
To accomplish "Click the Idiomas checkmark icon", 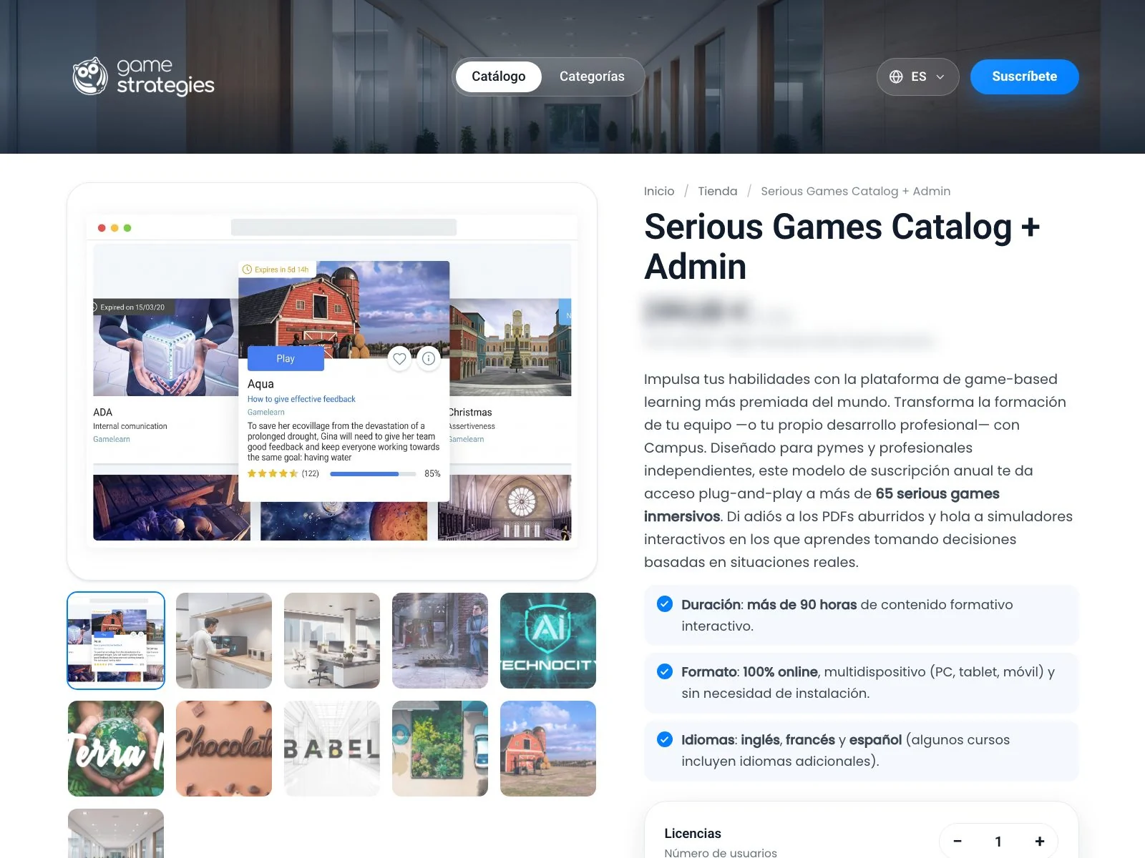I will click(x=665, y=739).
